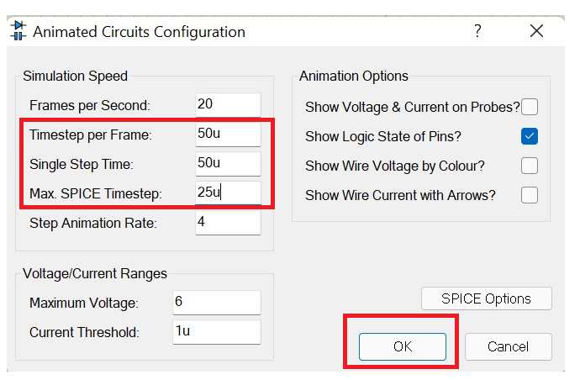Enable Show Wire Current with Arrows checkbox
Screen dimensions: 580x380
(530, 195)
